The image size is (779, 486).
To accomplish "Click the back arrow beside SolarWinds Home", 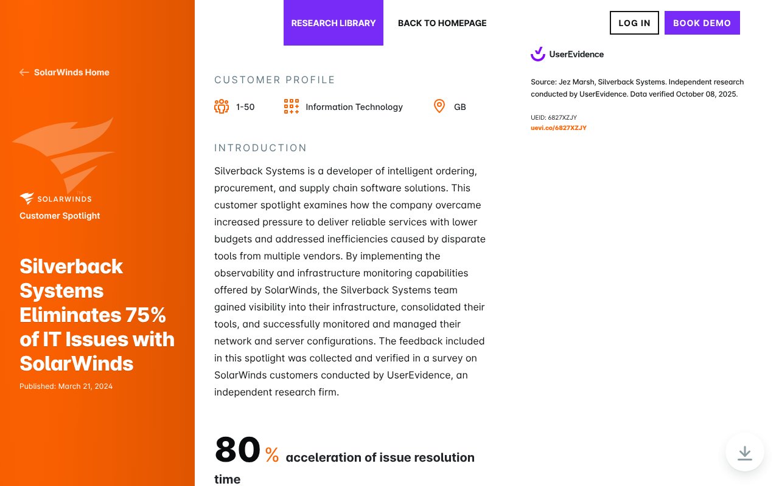I will coord(24,72).
